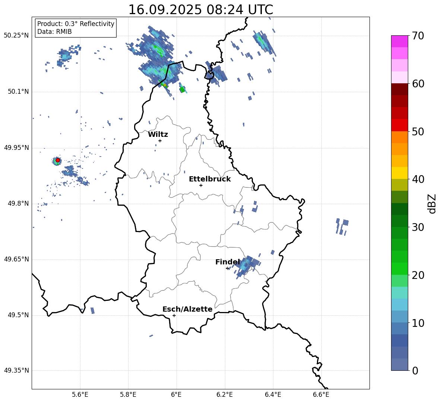Viewport: 441px width, 402px height.
Task: Click the Data: RMIB label
Action: (x=54, y=32)
